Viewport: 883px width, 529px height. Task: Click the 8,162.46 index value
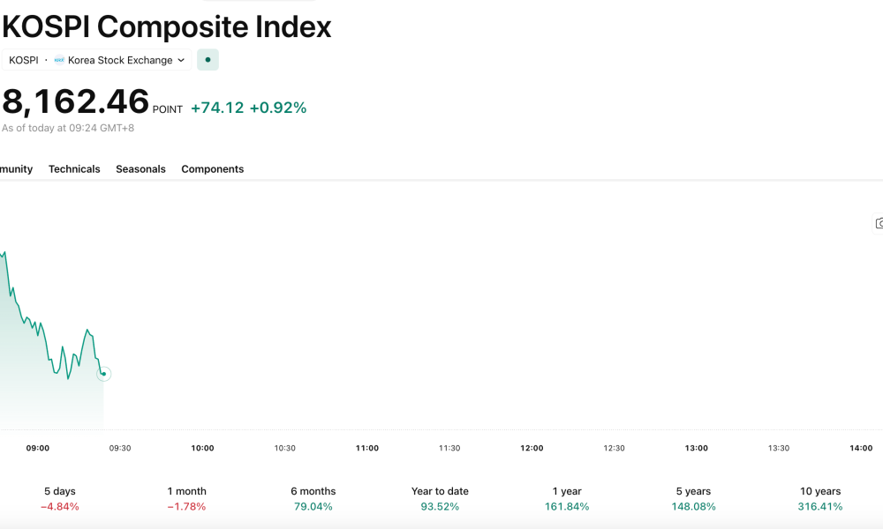click(75, 101)
